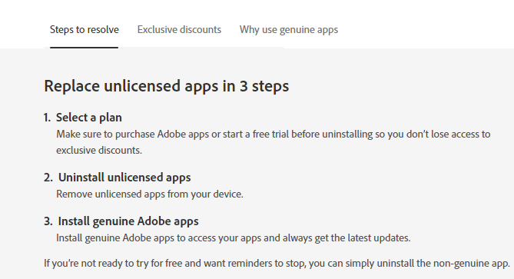The image size is (514, 279).
Task: Click the word uninstalling in step one description
Action: (347, 134)
